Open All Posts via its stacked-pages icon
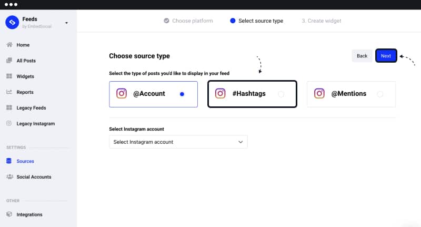This screenshot has height=227, width=421. (9, 61)
